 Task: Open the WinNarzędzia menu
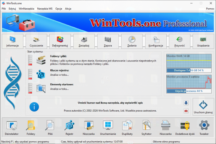27,9
